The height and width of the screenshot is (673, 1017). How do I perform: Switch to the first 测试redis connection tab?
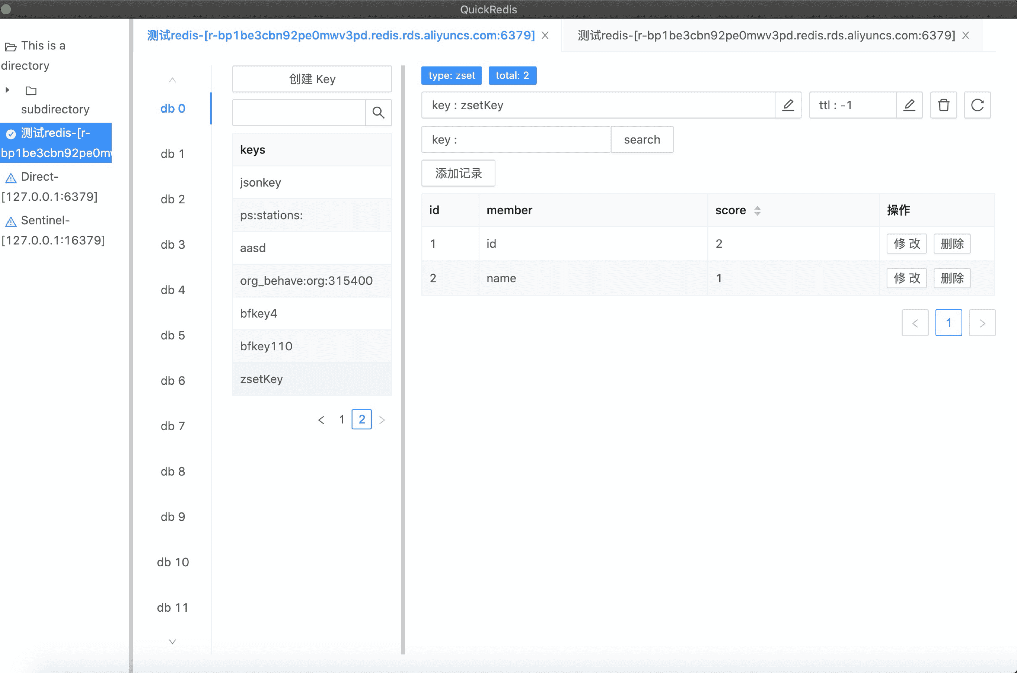click(x=341, y=35)
